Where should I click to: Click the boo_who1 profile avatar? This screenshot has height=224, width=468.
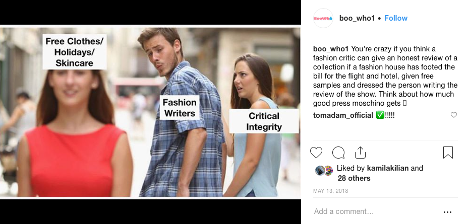point(323,18)
